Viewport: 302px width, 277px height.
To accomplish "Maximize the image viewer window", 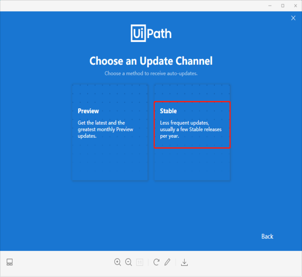I will (x=283, y=6).
